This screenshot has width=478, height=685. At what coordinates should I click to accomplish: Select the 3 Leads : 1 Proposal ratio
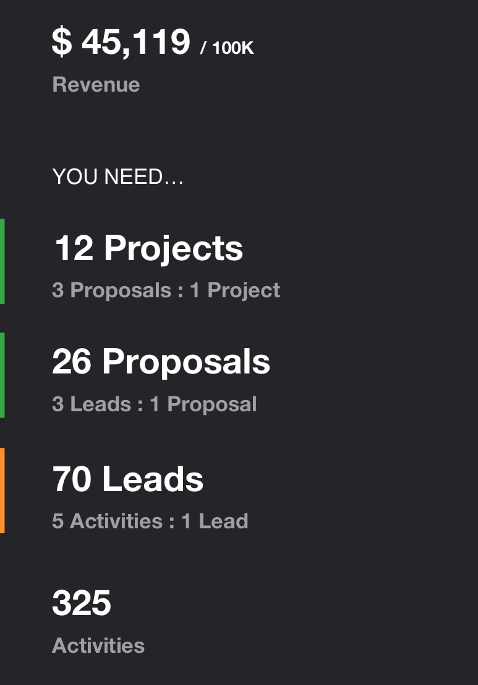pyautogui.click(x=154, y=404)
